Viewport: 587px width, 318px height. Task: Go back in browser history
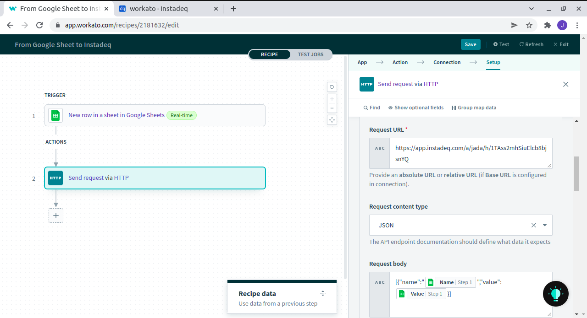(x=10, y=25)
